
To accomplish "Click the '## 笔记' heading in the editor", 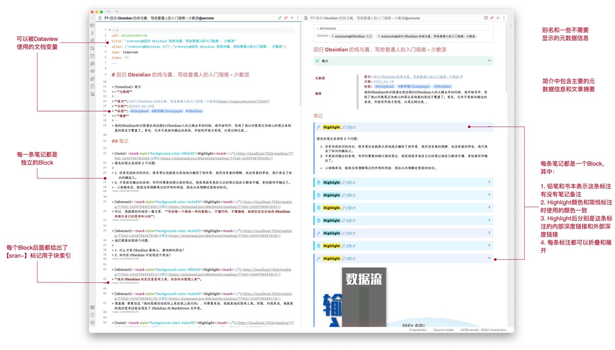I will tap(120, 141).
